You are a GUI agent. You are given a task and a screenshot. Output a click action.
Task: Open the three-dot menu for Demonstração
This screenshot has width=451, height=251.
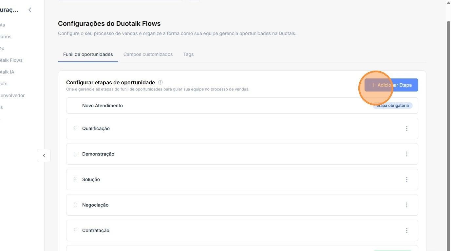tap(407, 154)
